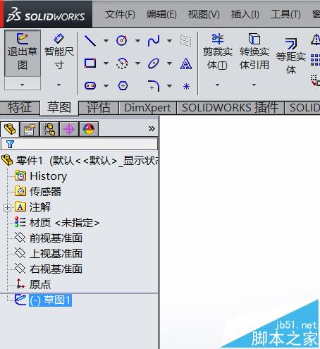This screenshot has height=349, width=320.
Task: Select the Sketch Fillet tool
Action: (154, 85)
